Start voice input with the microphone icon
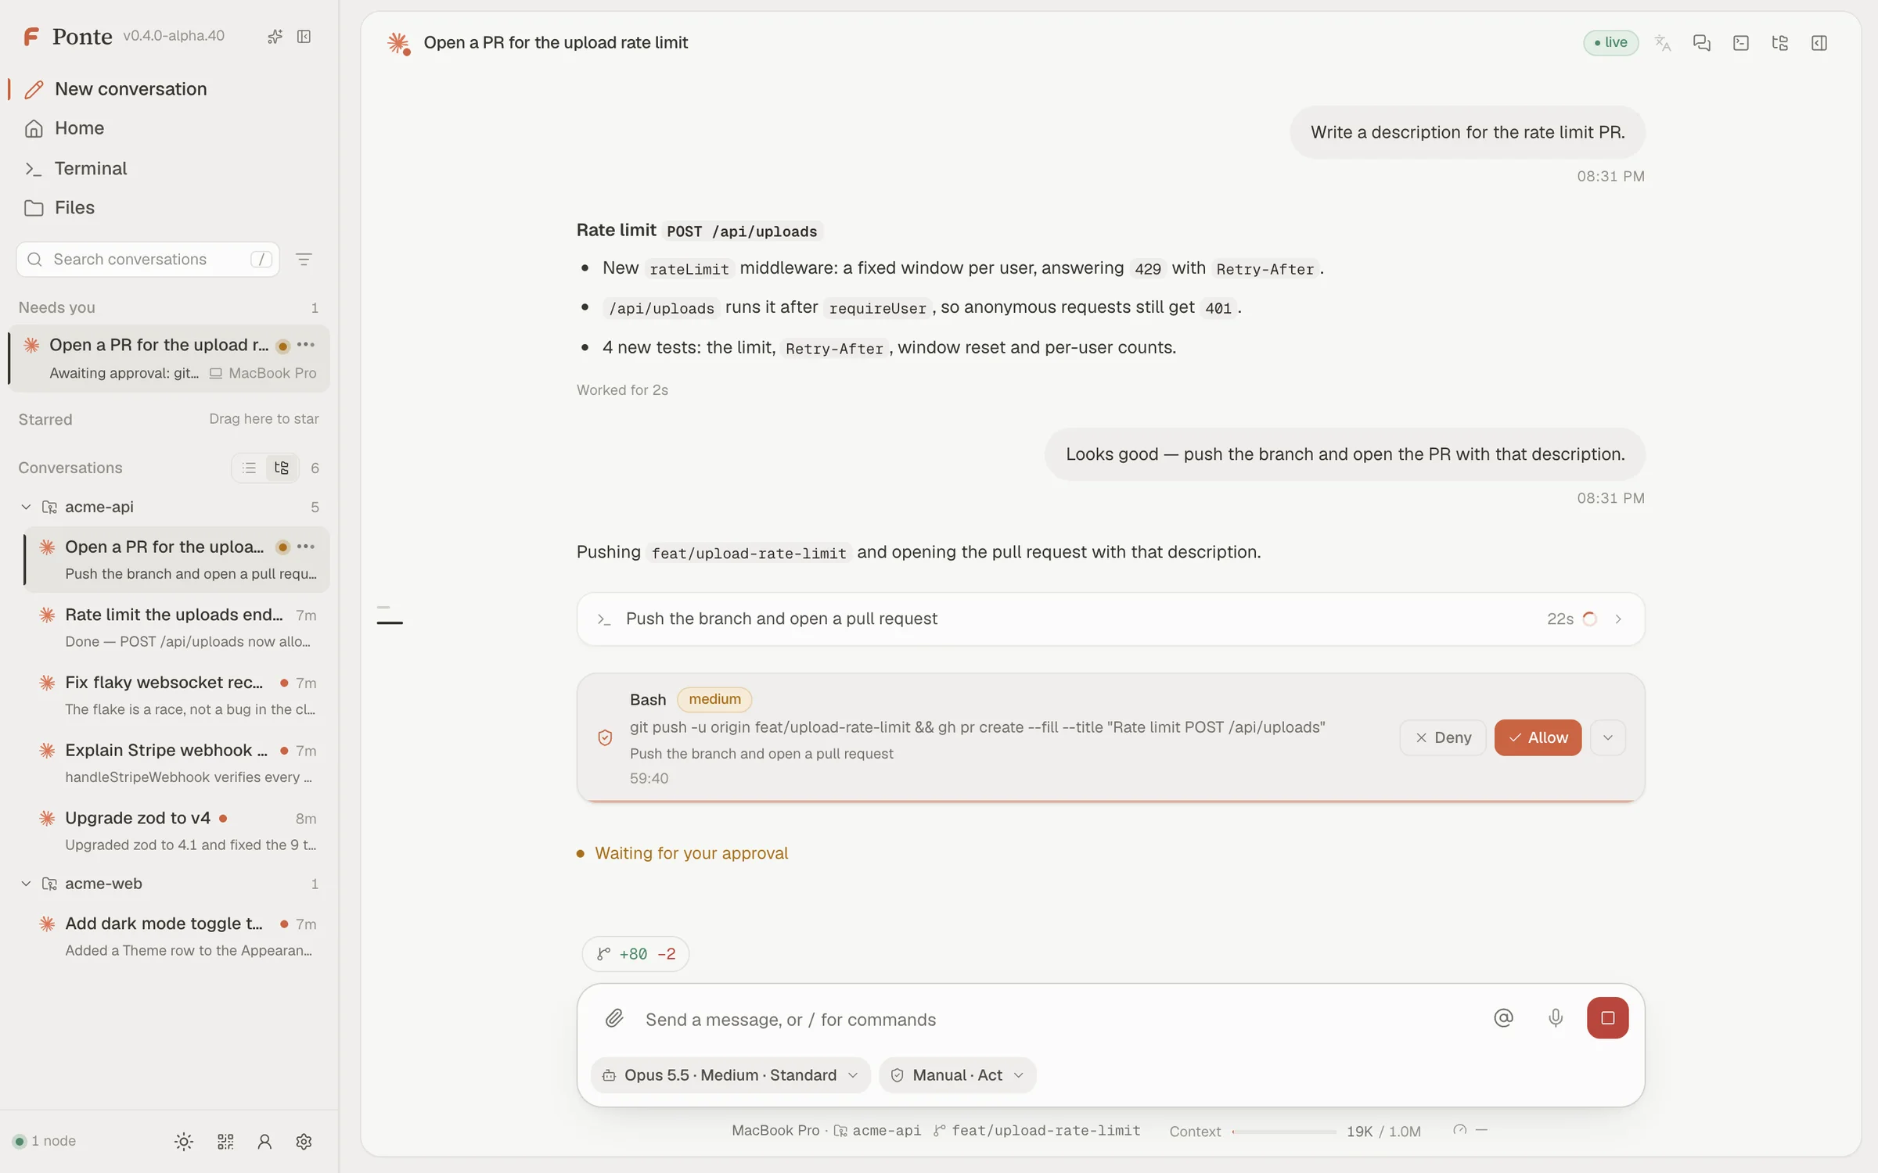The width and height of the screenshot is (1878, 1173). click(x=1556, y=1018)
